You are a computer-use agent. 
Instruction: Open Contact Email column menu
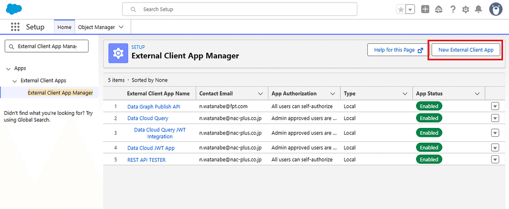click(260, 94)
